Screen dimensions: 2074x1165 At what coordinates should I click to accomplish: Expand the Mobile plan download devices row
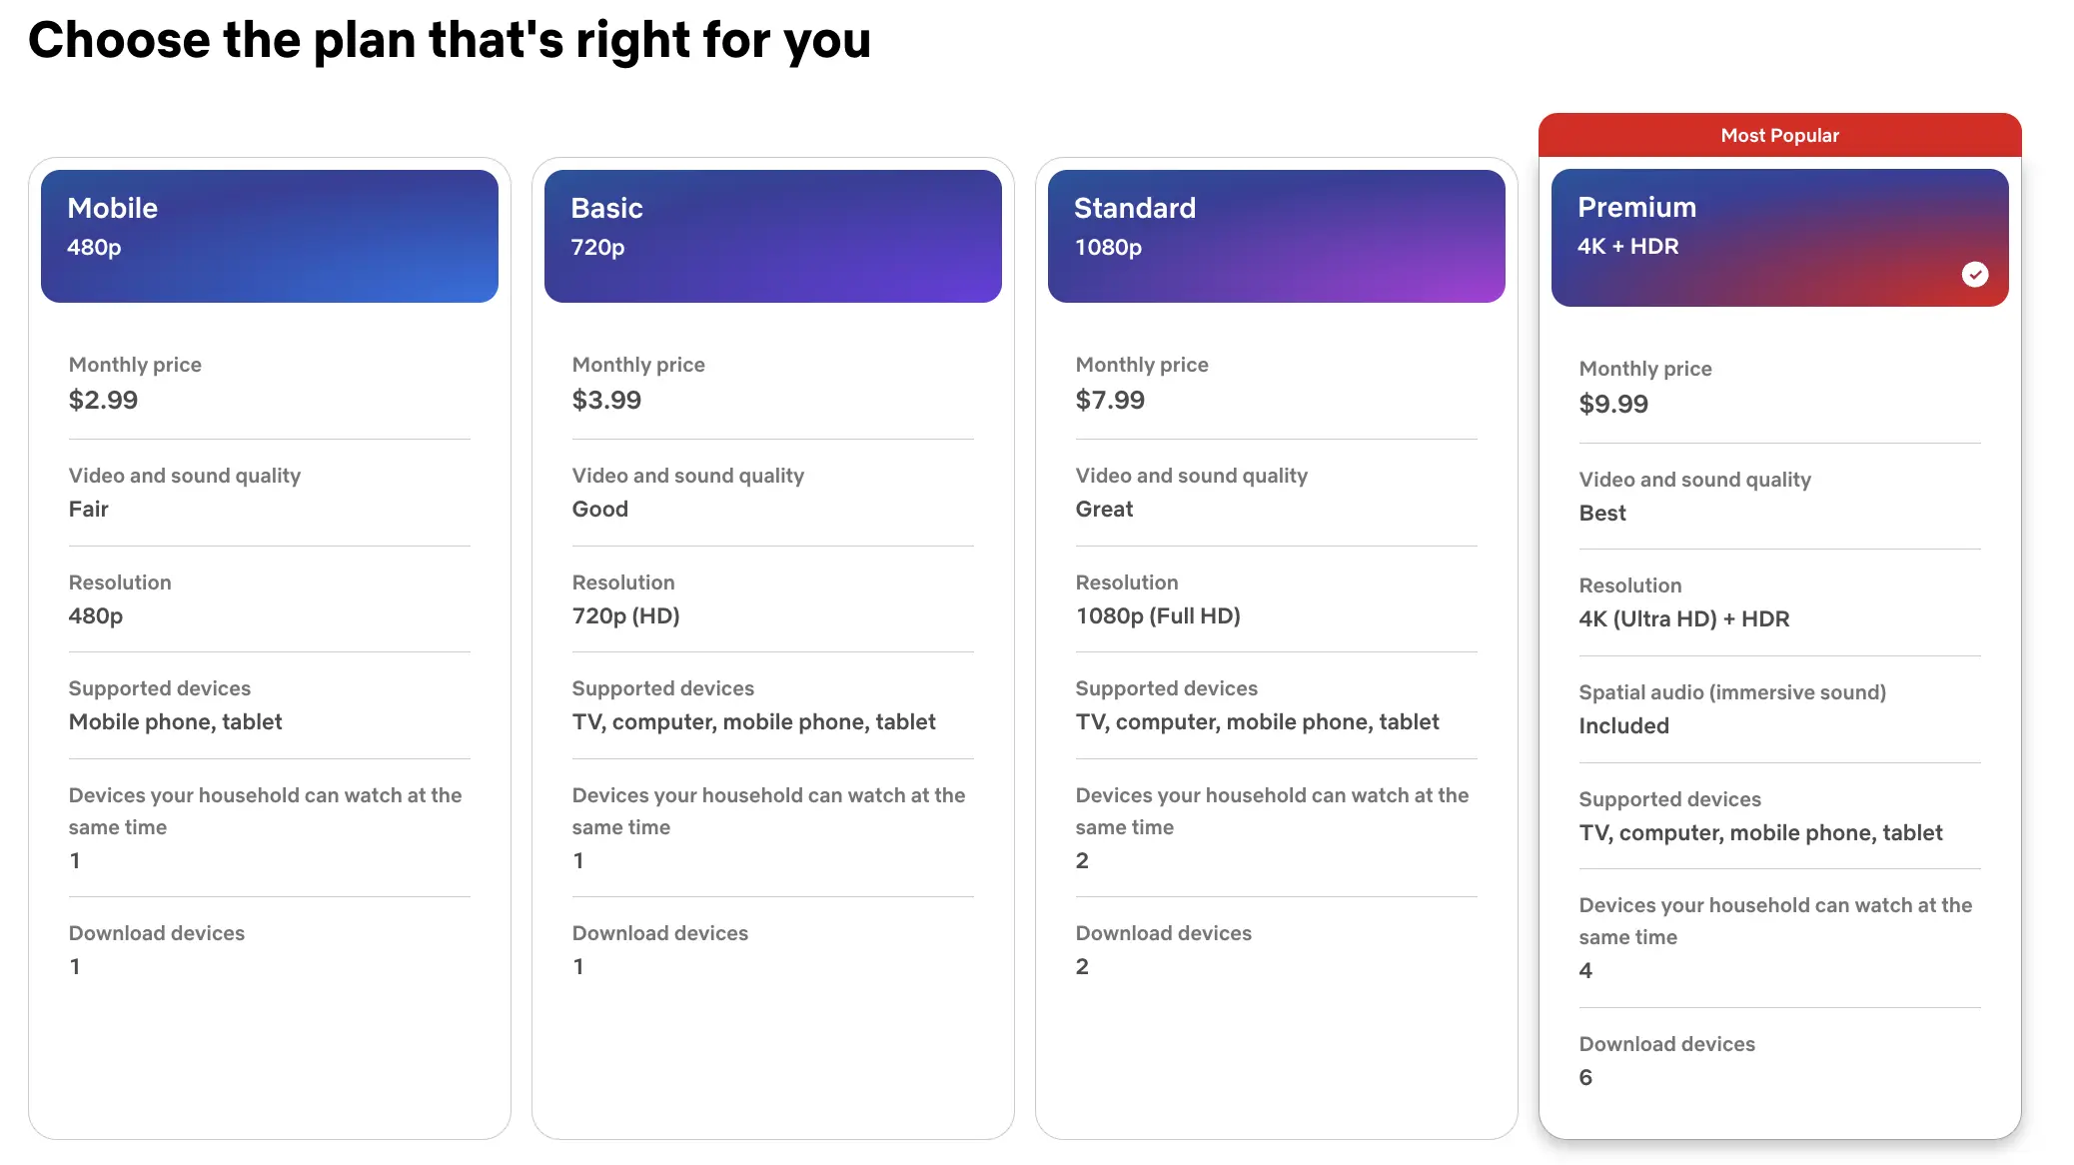tap(157, 932)
